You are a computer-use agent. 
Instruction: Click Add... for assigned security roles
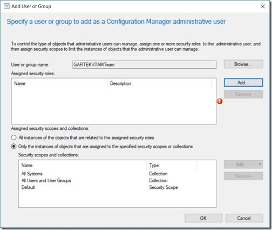[243, 83]
